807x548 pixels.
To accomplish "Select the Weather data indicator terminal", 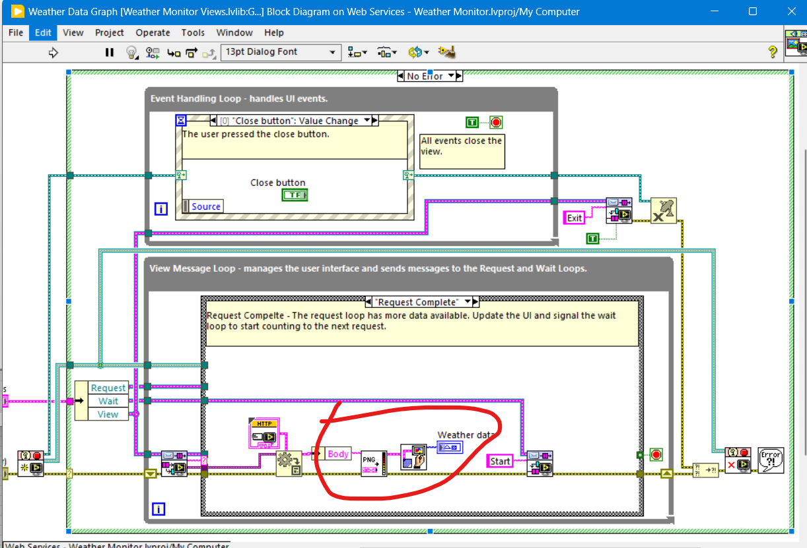I will 450,448.
